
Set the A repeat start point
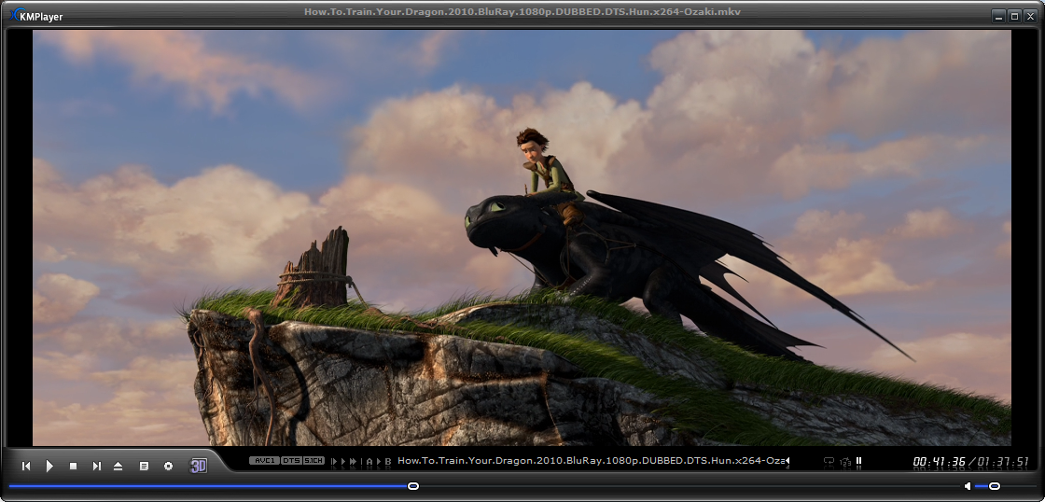[369, 461]
